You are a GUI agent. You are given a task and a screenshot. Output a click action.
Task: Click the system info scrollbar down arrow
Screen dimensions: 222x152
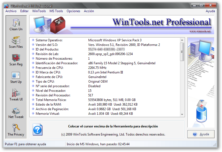point(182,115)
